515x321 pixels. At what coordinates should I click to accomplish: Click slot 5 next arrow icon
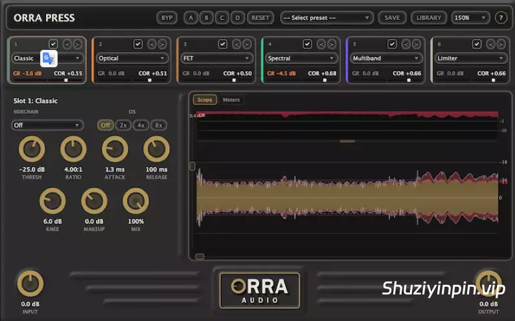416,44
